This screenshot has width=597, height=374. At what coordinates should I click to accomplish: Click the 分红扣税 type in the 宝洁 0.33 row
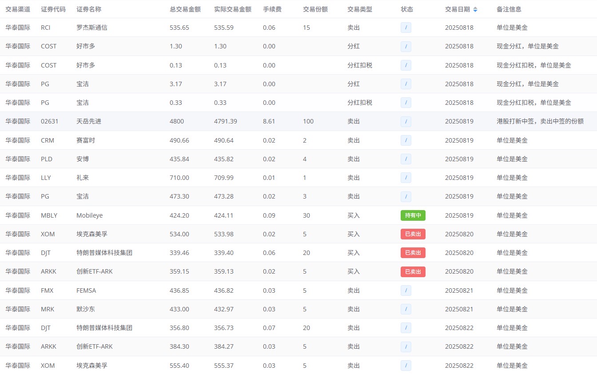pos(360,103)
